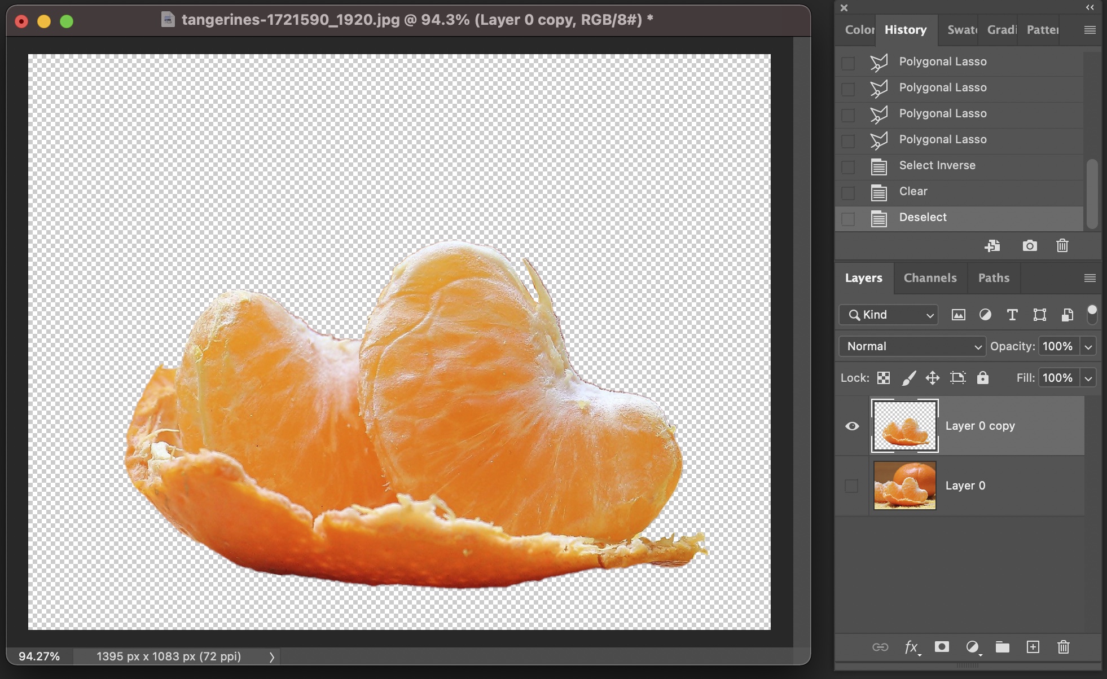
Task: Hide Layer 0 copy with eye icon
Action: click(x=852, y=426)
